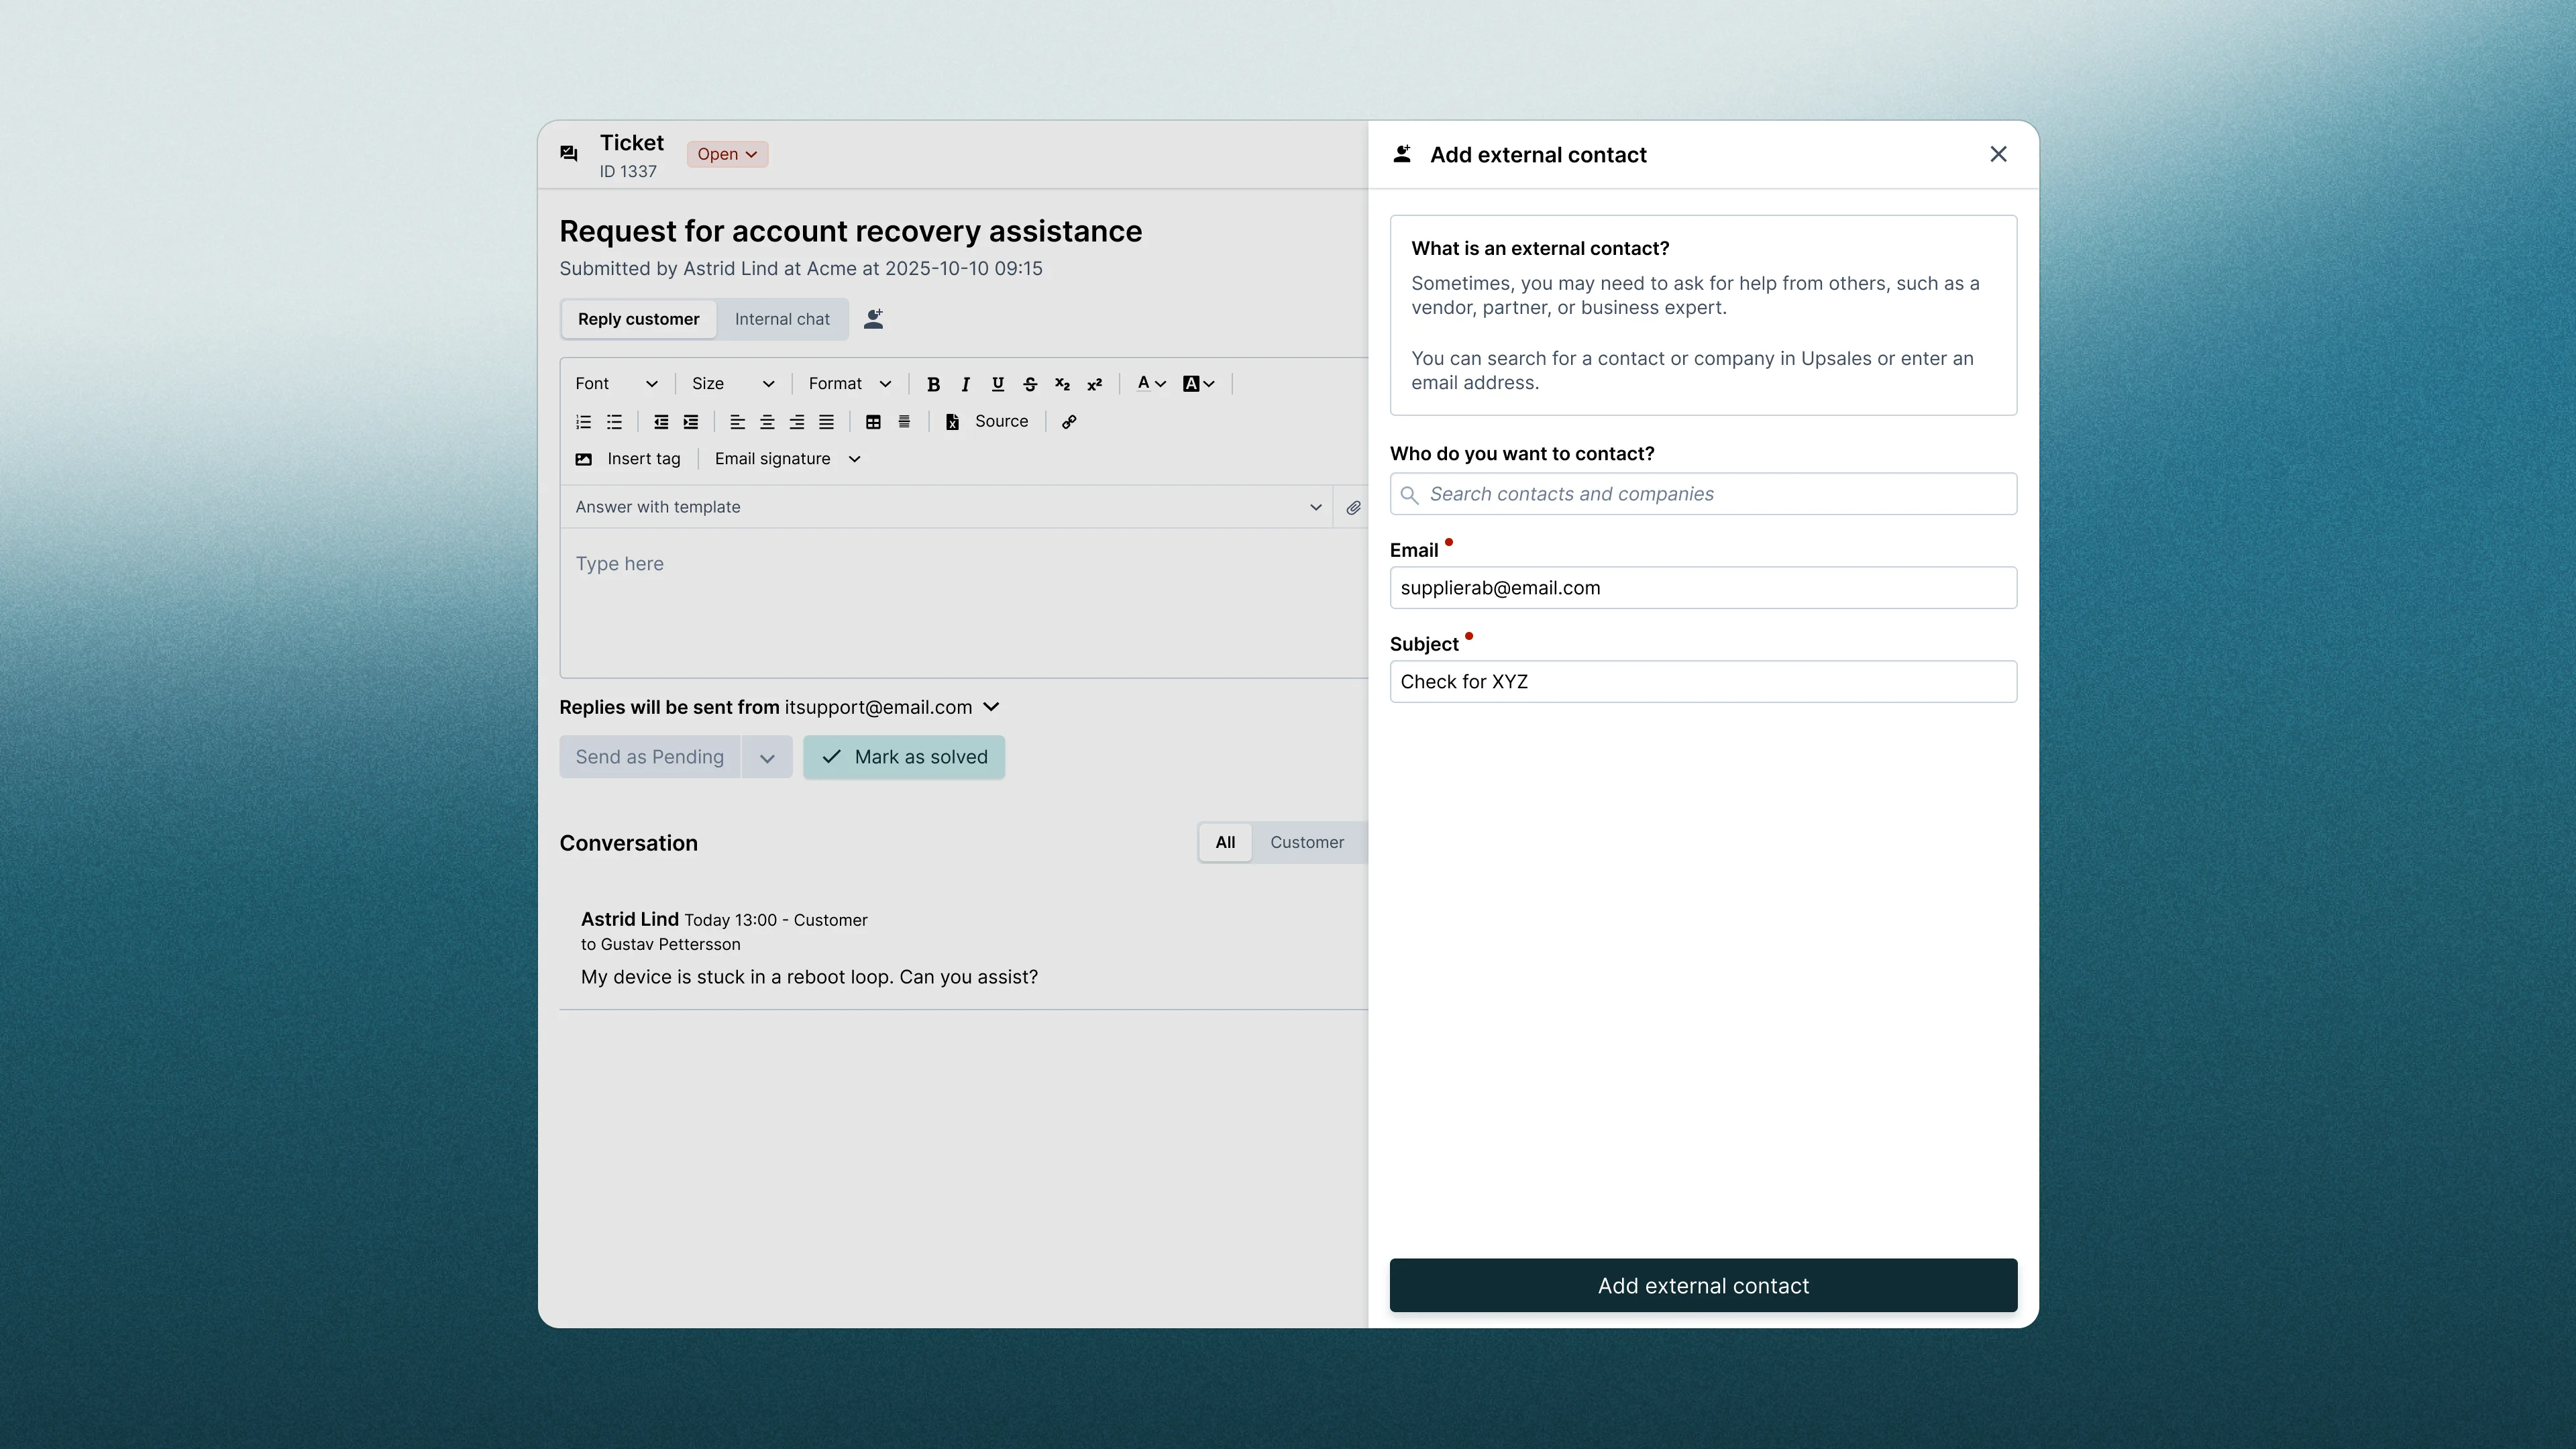Open the background color picker
Viewport: 2576px width, 1449px height.
click(x=1198, y=384)
